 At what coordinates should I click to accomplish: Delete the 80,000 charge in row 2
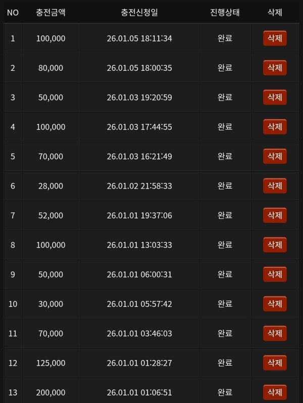pyautogui.click(x=275, y=68)
